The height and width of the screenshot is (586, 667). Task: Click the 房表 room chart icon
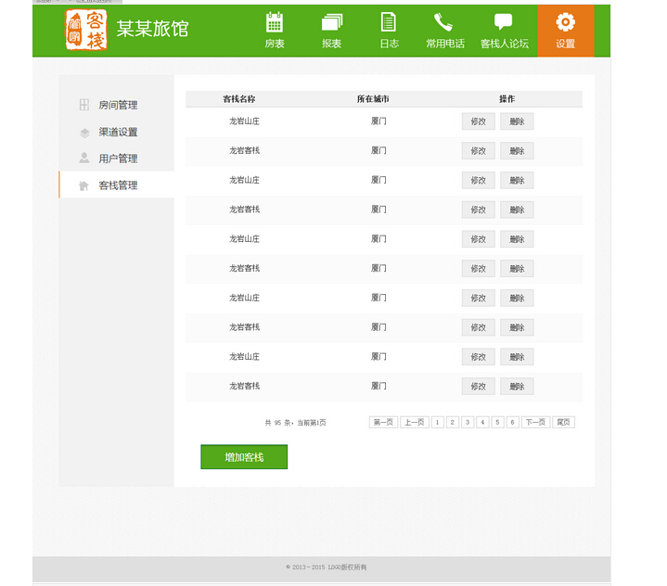[275, 23]
